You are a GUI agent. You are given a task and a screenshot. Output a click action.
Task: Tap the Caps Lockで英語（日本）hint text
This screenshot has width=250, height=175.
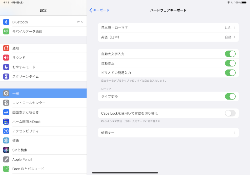[x=130, y=121]
